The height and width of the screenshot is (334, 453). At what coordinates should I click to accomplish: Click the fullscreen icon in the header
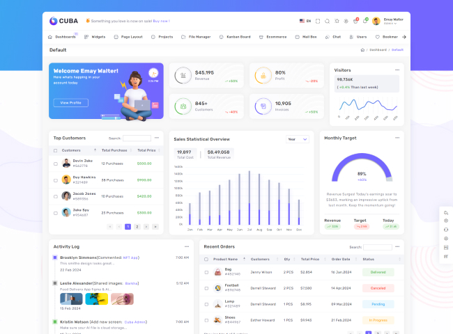tap(318, 21)
